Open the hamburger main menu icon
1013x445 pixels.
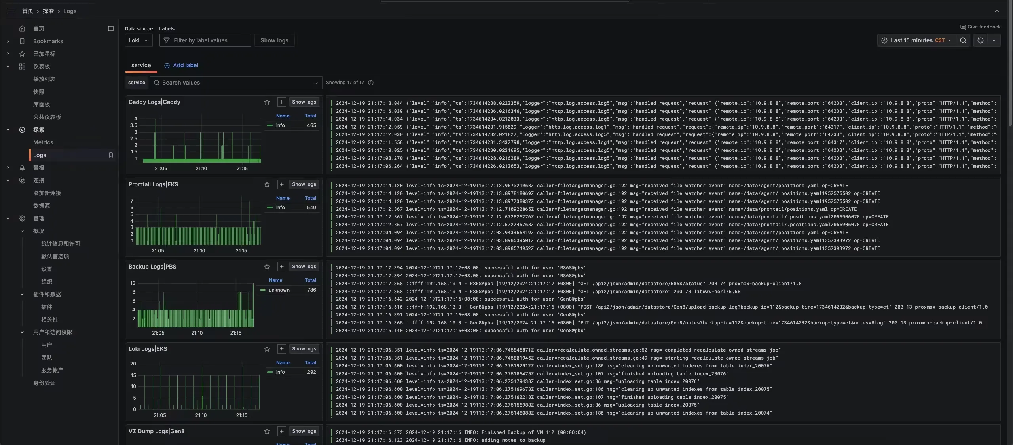pos(11,11)
